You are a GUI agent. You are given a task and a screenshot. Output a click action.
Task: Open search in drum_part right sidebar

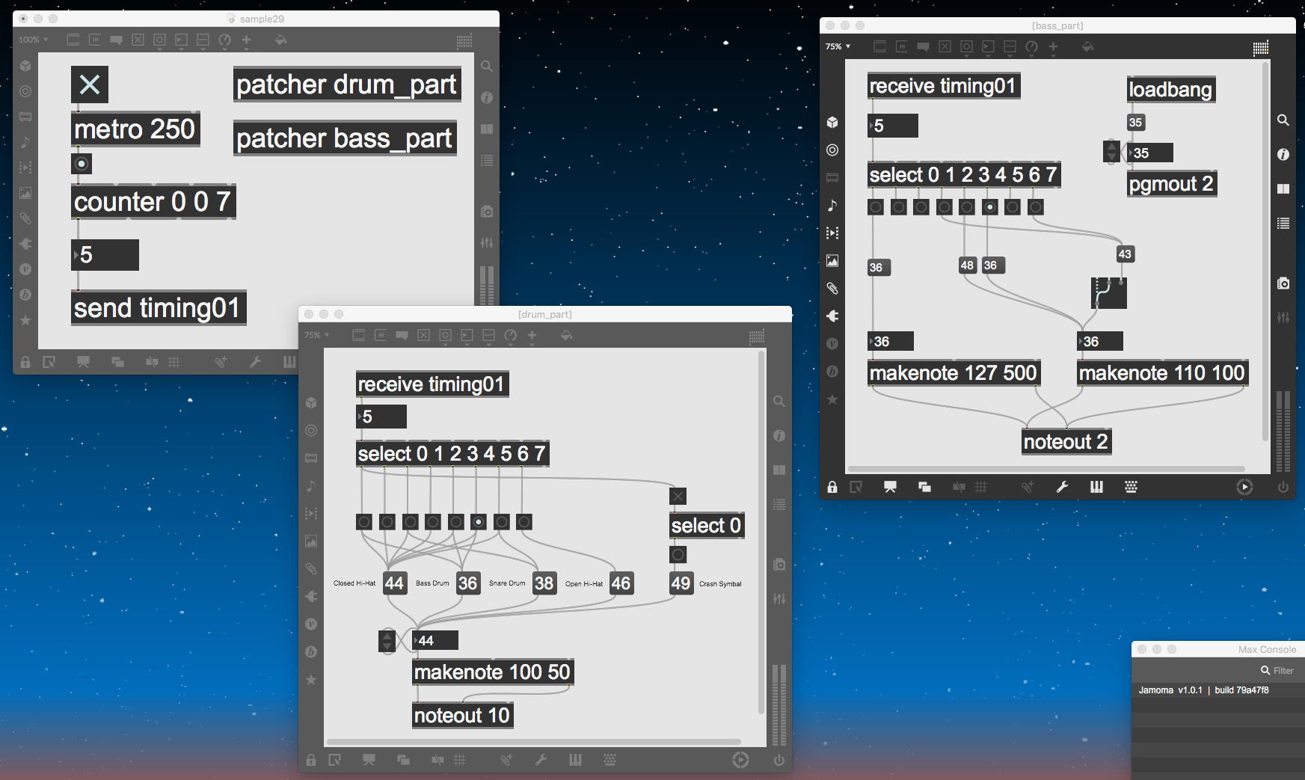779,402
